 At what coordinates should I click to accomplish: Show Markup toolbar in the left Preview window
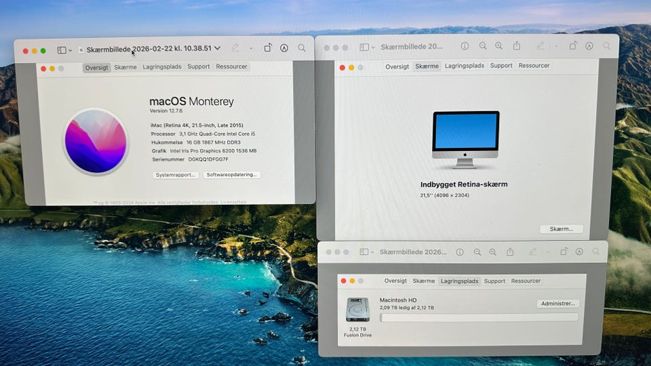284,48
